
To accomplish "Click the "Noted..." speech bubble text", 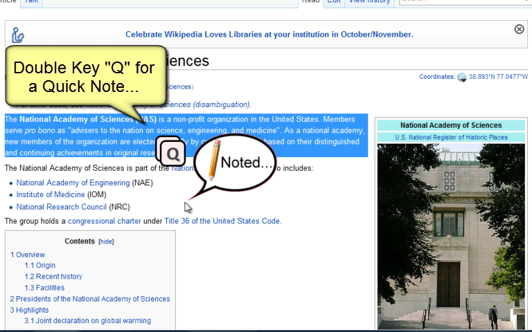I will coord(247,163).
